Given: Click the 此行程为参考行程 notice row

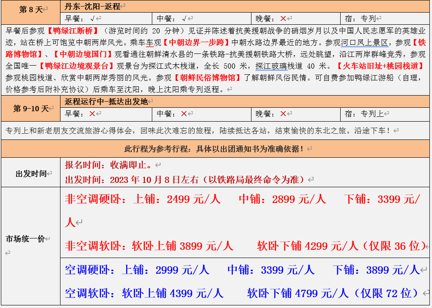Looking at the screenshot, I should 215,149.
